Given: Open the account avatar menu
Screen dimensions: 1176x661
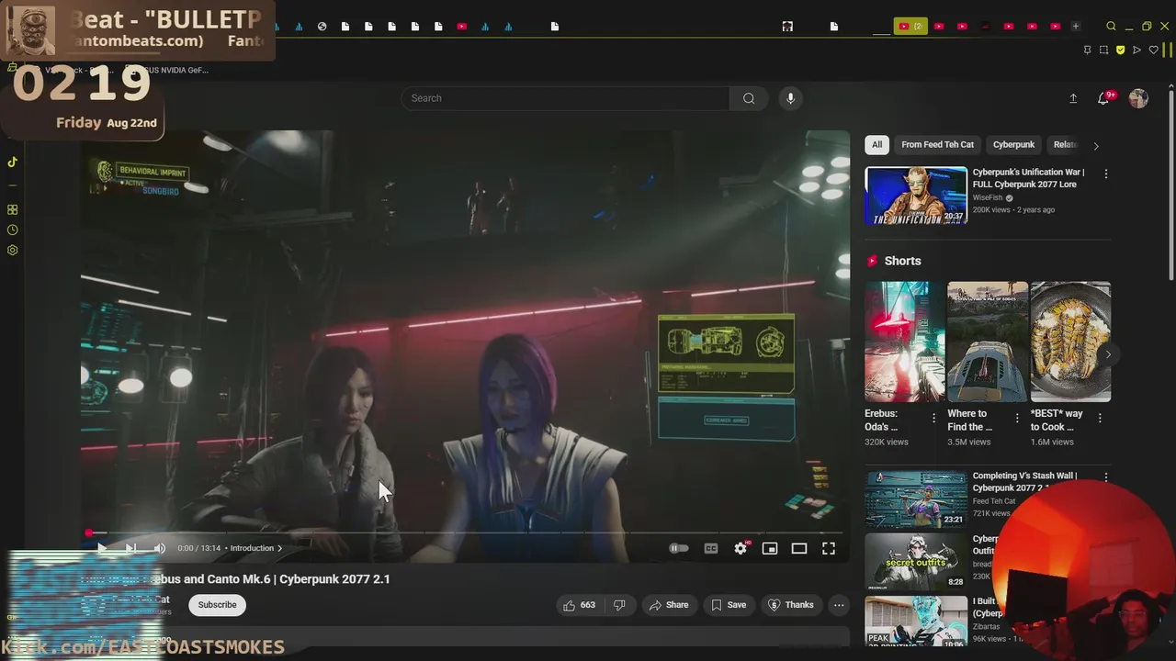Looking at the screenshot, I should tap(1138, 98).
